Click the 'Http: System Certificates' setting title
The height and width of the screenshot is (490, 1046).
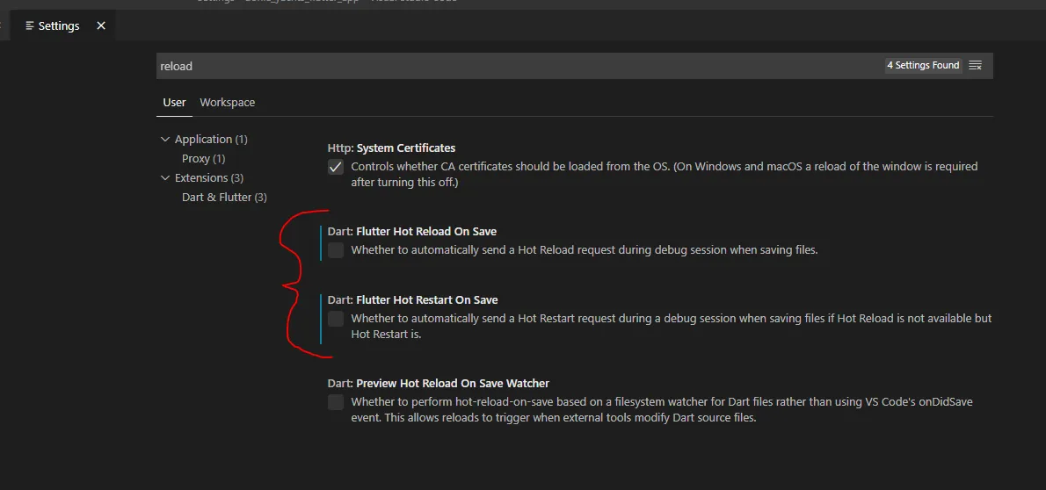(x=391, y=148)
